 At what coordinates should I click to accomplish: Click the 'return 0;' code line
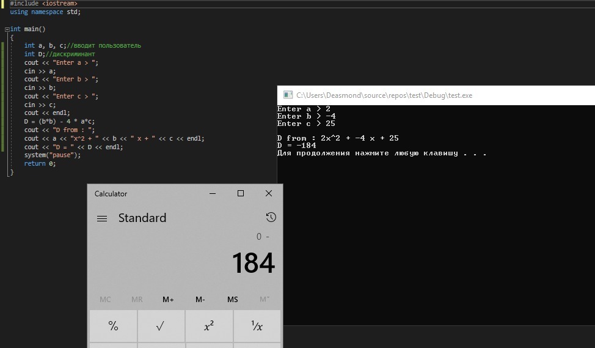[x=40, y=163]
